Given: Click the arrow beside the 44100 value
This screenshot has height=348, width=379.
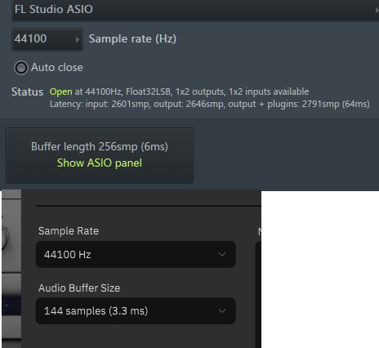Looking at the screenshot, I should click(x=78, y=40).
